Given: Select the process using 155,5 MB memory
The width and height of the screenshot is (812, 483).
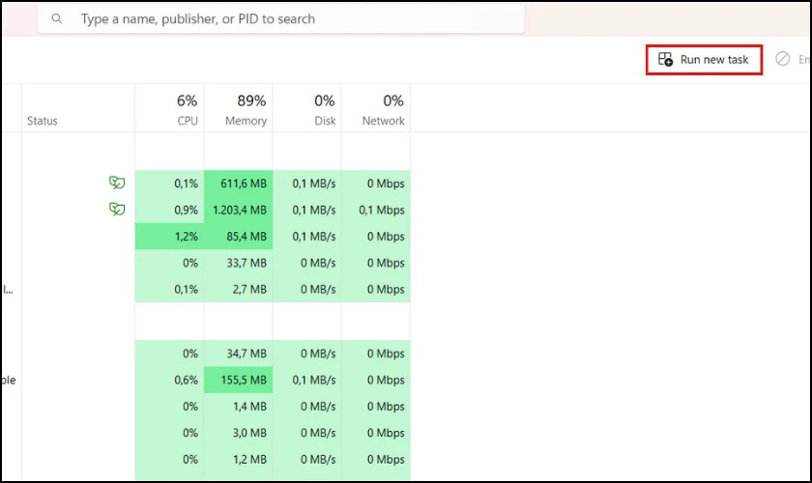Looking at the screenshot, I should [x=206, y=380].
